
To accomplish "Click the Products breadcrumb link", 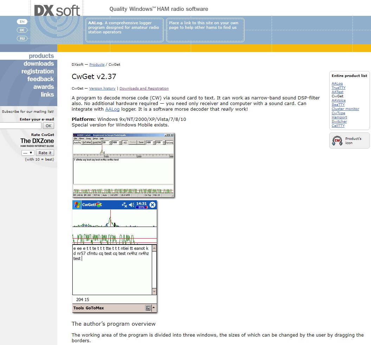I will click(x=97, y=65).
